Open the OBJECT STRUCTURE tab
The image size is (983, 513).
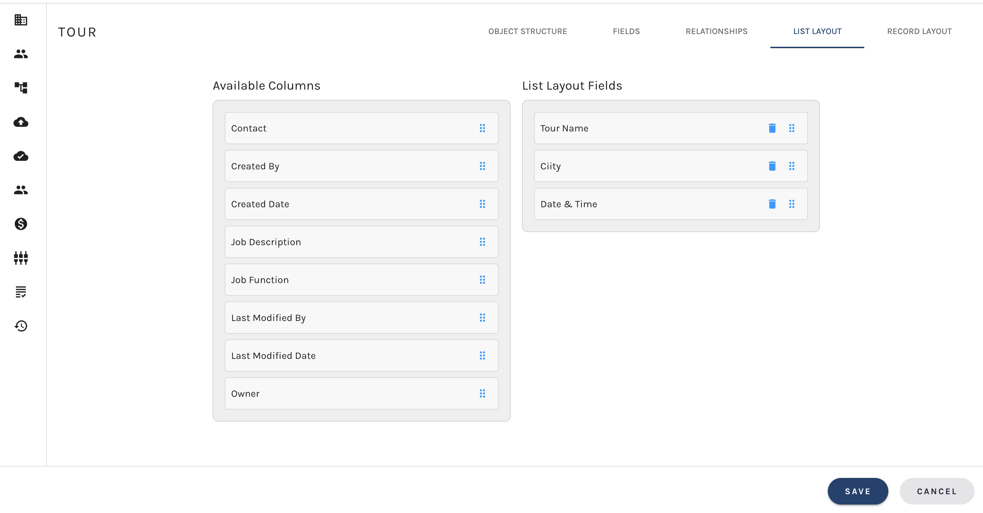tap(528, 31)
